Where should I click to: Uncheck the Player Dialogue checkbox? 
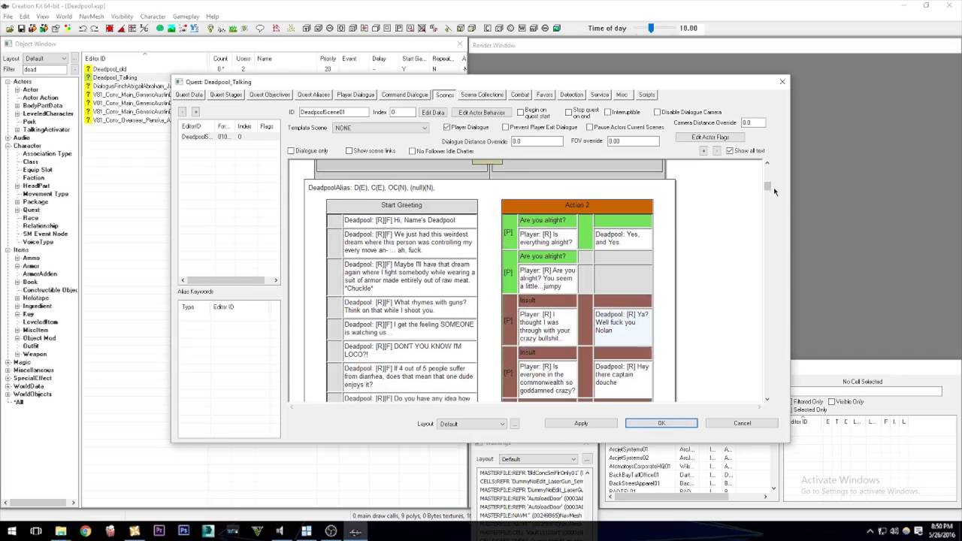point(446,128)
